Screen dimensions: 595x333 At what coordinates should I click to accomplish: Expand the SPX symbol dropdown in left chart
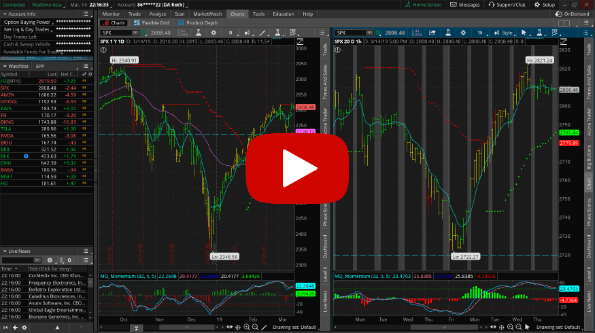click(135, 33)
